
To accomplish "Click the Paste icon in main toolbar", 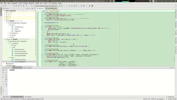I will [x=19, y=6].
